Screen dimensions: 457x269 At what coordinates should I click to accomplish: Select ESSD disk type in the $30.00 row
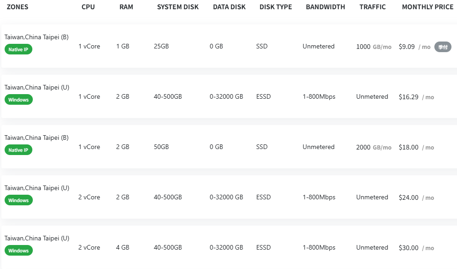pos(263,247)
